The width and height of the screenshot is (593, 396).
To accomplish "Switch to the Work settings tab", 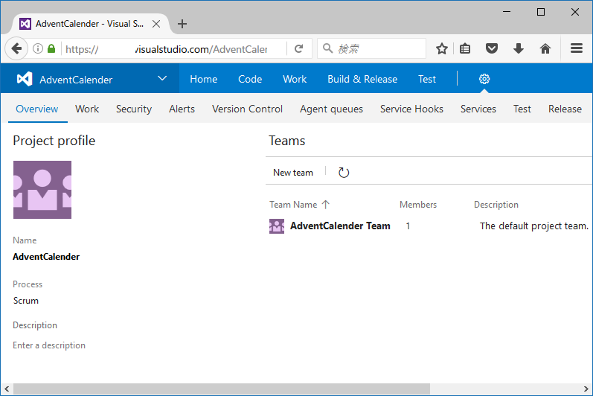I will pyautogui.click(x=87, y=109).
